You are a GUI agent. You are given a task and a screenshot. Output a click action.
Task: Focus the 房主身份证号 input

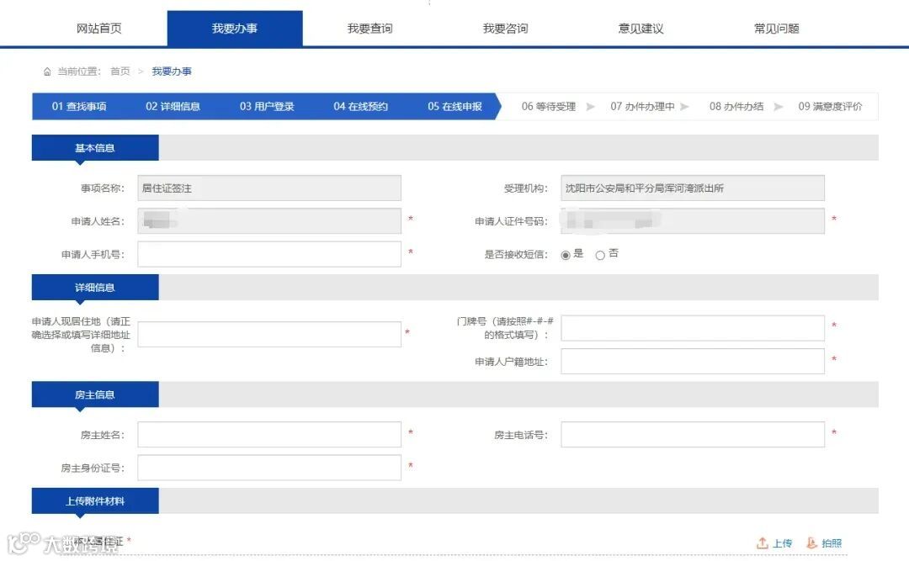coord(269,468)
